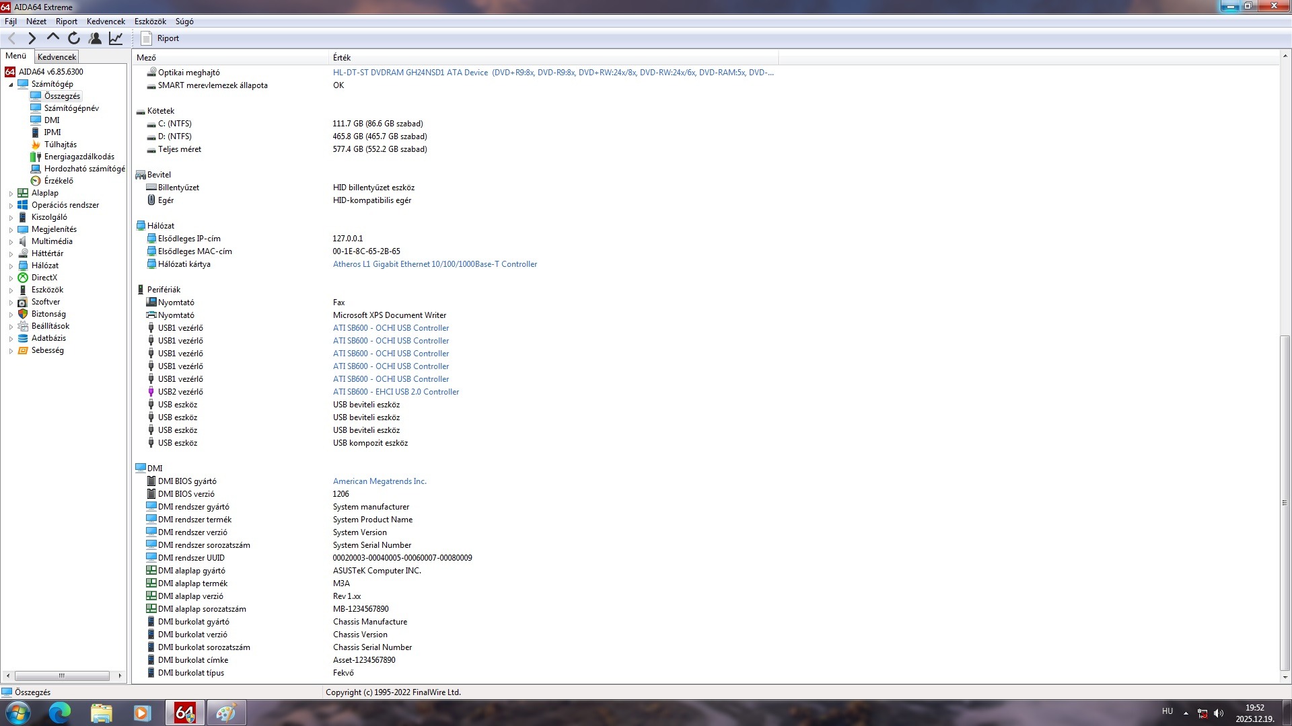The image size is (1292, 726).
Task: Click the Refresh icon in toolbar
Action: [x=74, y=38]
